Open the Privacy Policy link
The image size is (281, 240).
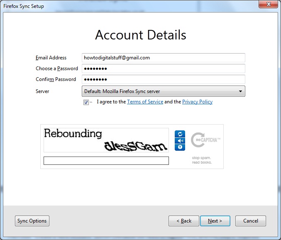pos(197,102)
